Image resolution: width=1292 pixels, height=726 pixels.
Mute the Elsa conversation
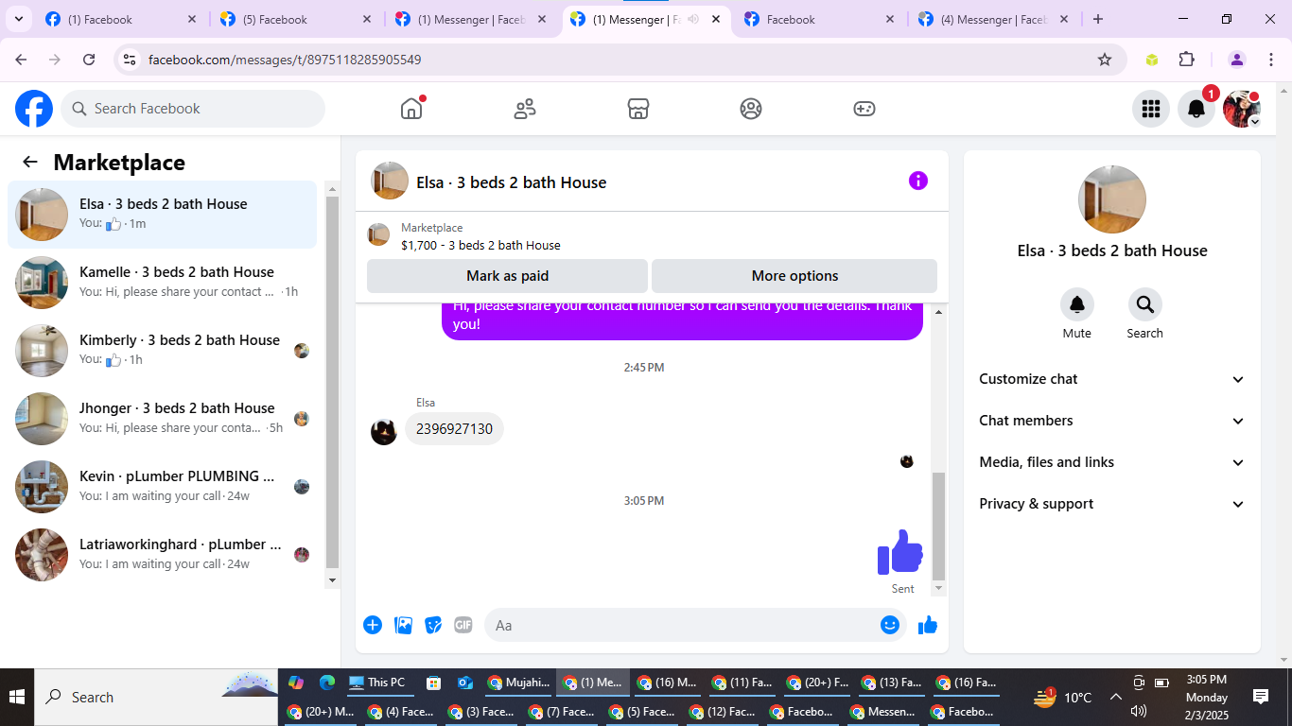click(1077, 304)
